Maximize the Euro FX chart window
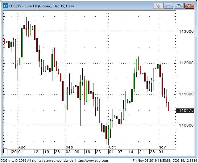Image resolution: width=198 pixels, height=163 pixels. 179,6
